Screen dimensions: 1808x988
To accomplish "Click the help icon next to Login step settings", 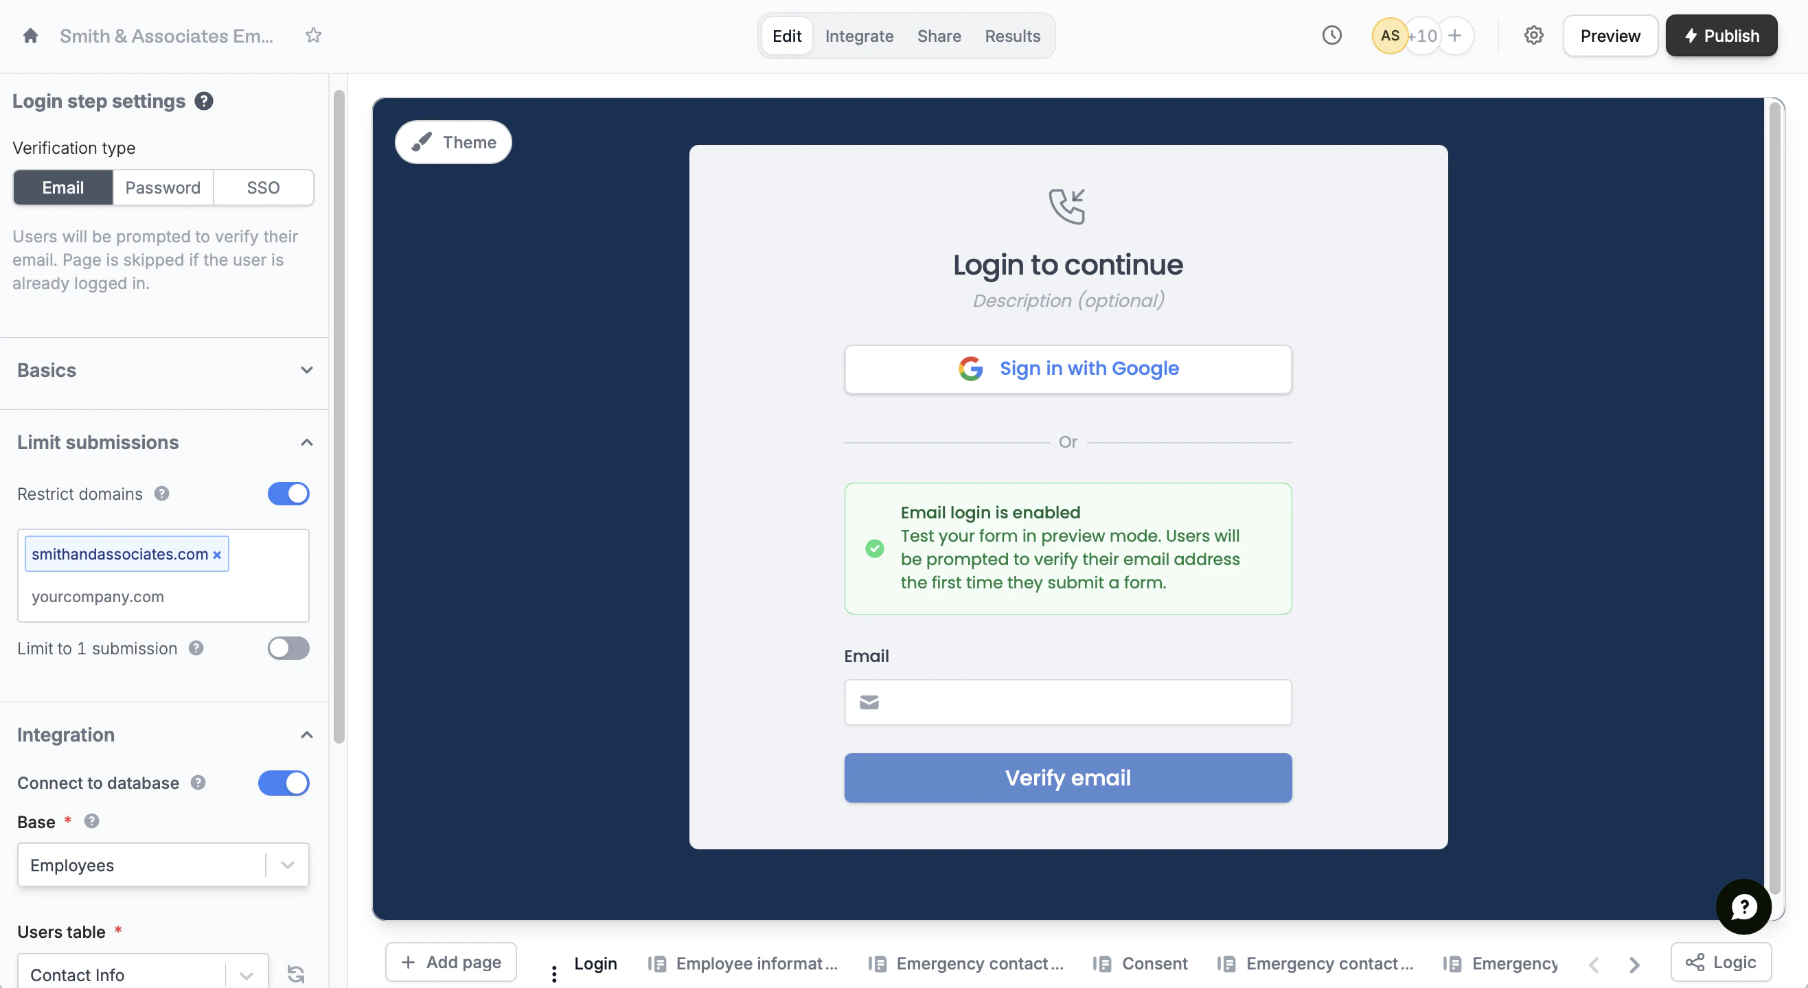I will [x=203, y=101].
